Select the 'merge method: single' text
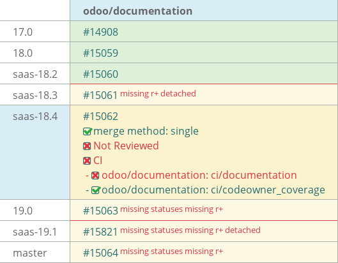 point(146,131)
